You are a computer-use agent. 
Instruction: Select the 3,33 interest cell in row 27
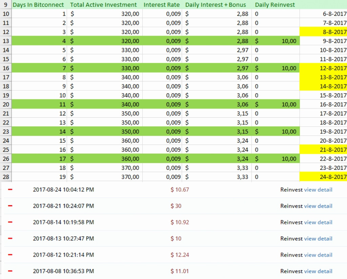[217, 167]
